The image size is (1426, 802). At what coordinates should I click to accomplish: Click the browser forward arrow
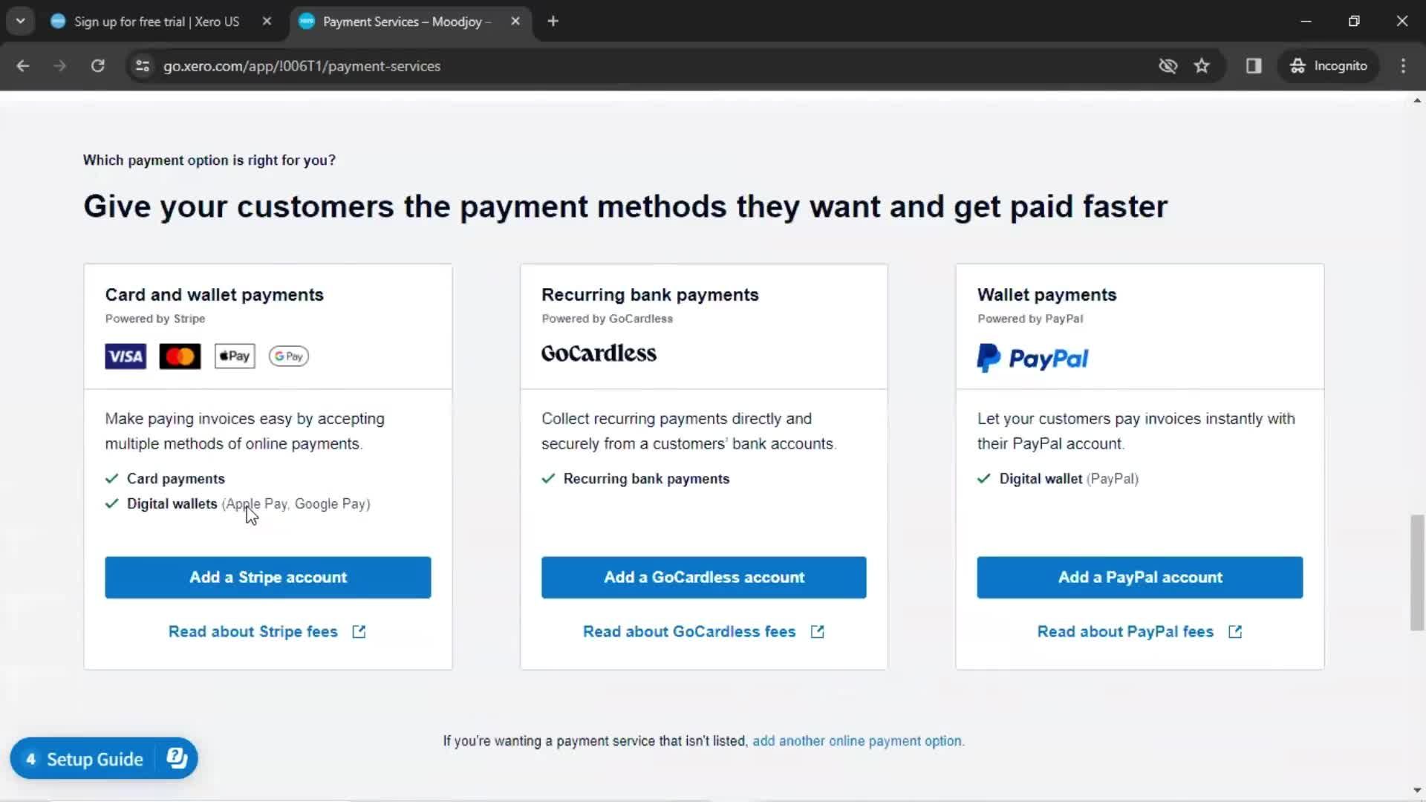point(59,66)
